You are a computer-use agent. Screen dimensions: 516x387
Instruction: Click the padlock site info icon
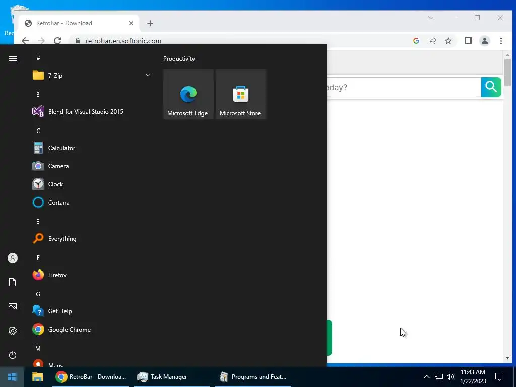coord(78,41)
